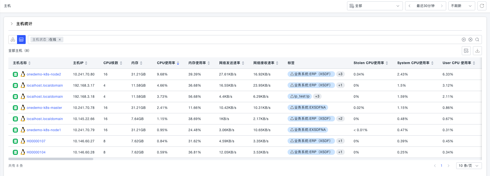Open host H00000107 link
The height and width of the screenshot is (176, 490).
click(36, 141)
